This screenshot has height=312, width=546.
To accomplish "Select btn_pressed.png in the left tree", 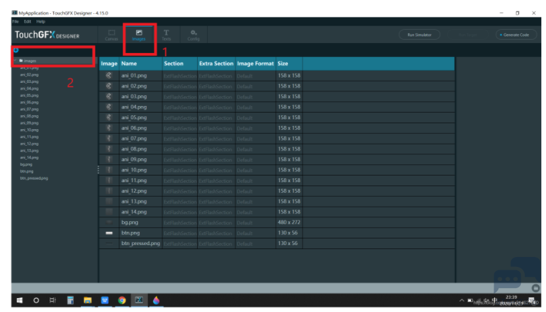I will [x=34, y=178].
